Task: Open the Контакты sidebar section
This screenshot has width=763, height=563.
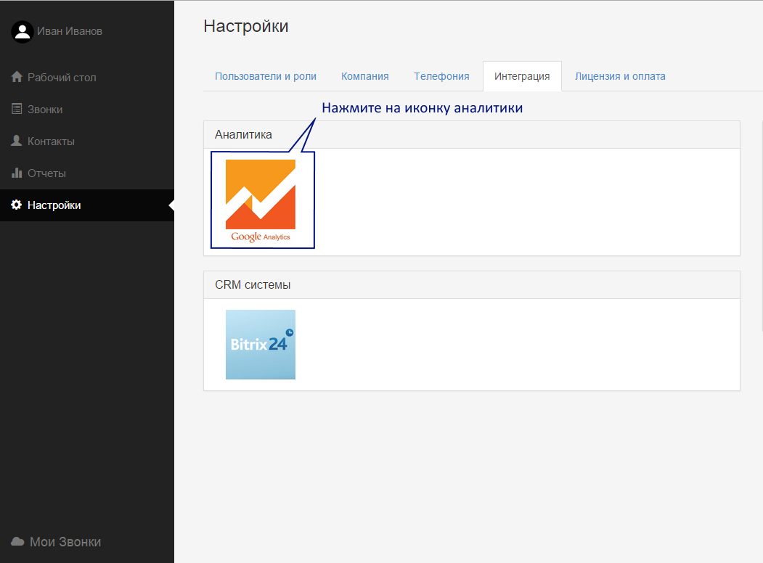Action: coord(87,141)
